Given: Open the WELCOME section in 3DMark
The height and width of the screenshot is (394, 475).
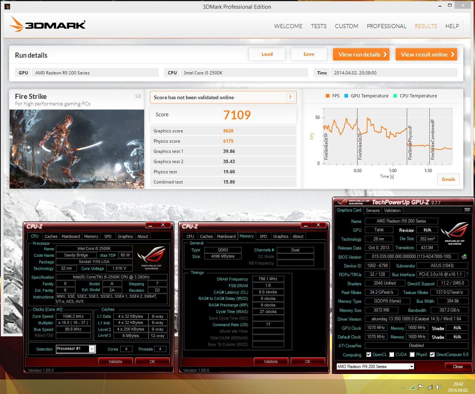Looking at the screenshot, I should pos(288,26).
